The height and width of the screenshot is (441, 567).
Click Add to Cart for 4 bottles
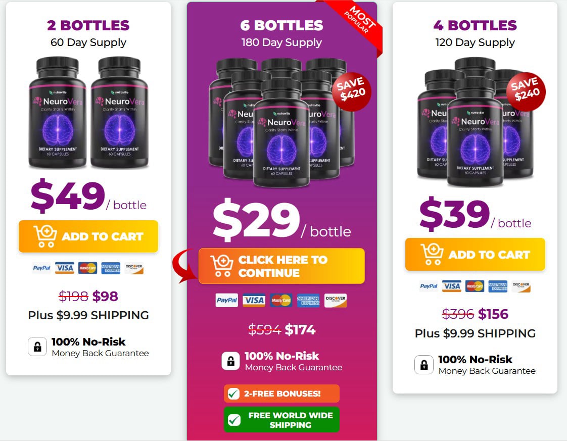pyautogui.click(x=475, y=255)
